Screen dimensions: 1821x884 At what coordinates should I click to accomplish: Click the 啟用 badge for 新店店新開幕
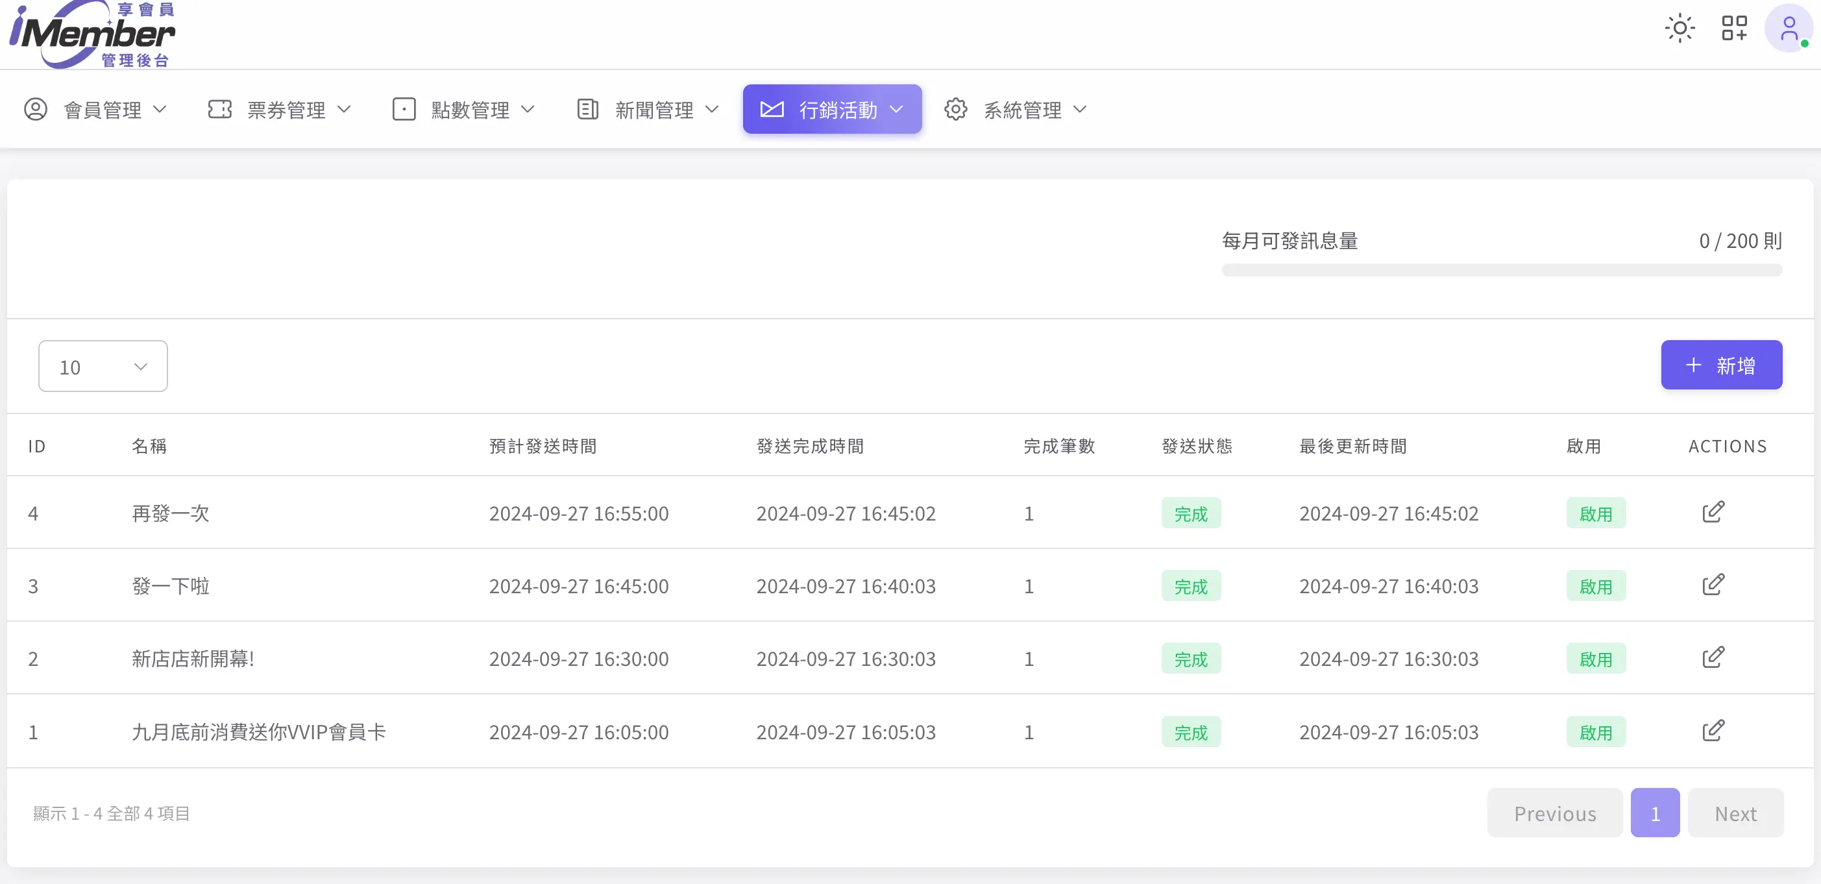point(1596,657)
